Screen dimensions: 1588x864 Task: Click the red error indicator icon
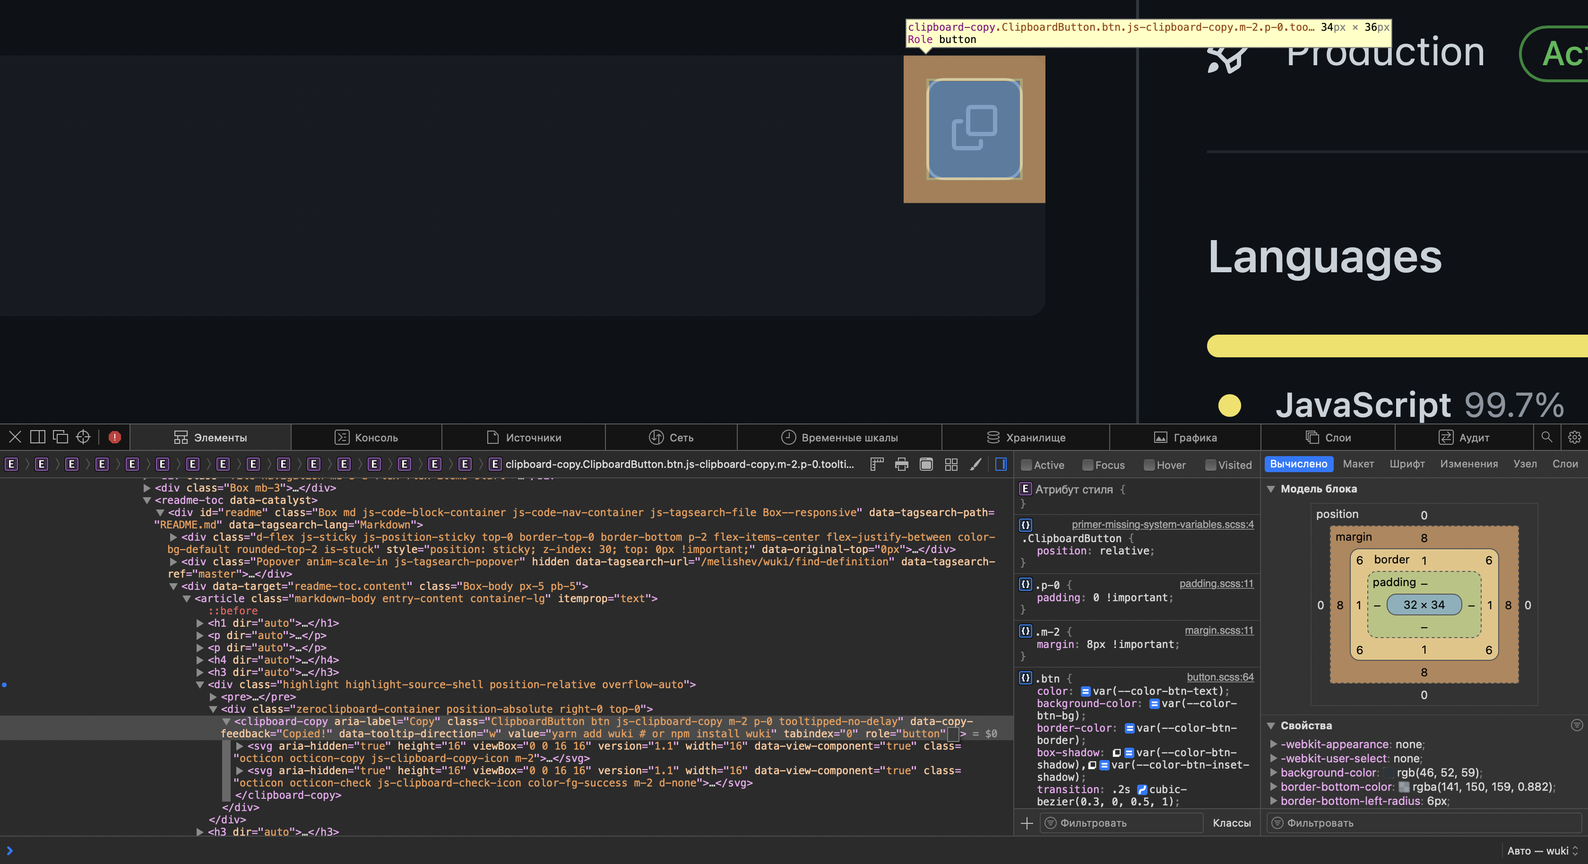(115, 437)
